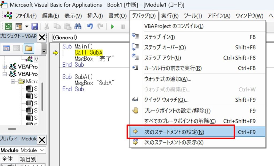The height and width of the screenshot is (166, 274).
Task: Click the Copy toolbar icon
Action: [x=57, y=26]
